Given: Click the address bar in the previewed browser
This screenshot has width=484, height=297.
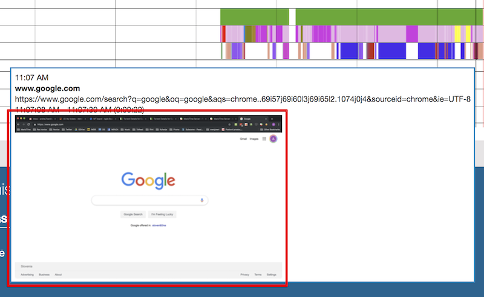Looking at the screenshot, I should click(x=132, y=125).
